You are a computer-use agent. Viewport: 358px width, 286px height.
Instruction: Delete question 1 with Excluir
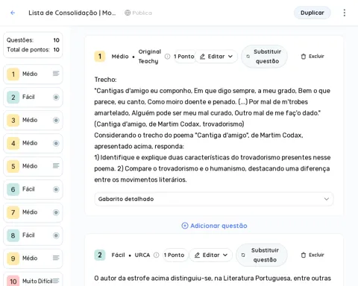[x=313, y=57]
